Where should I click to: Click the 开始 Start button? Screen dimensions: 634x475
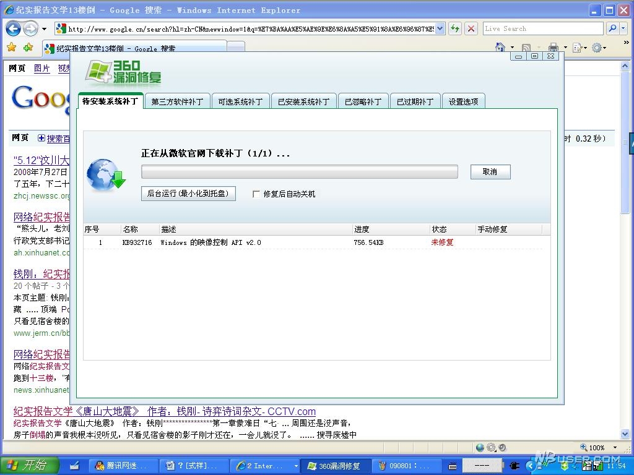pos(29,465)
